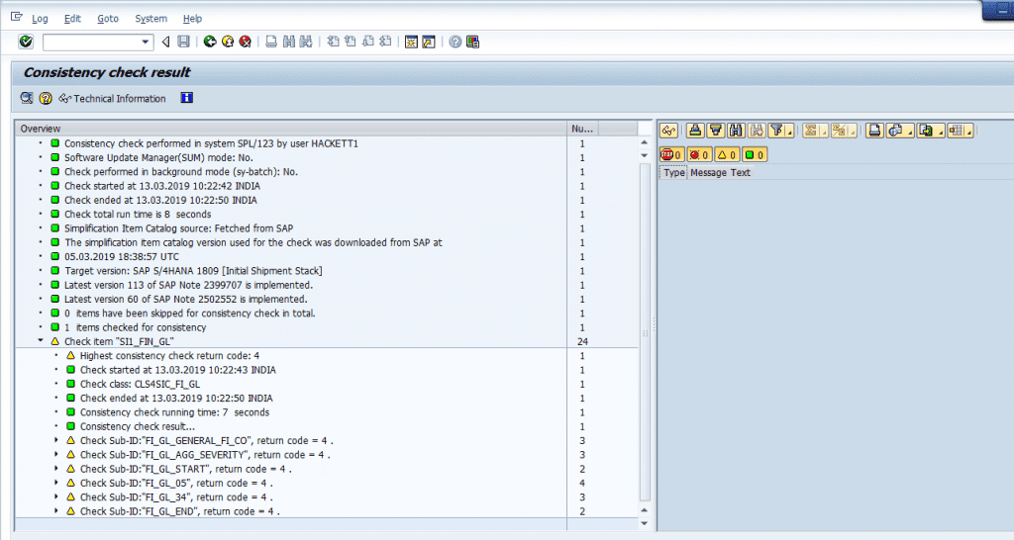Expand Check Sub-ID "FI_GL_START" node

pyautogui.click(x=55, y=469)
